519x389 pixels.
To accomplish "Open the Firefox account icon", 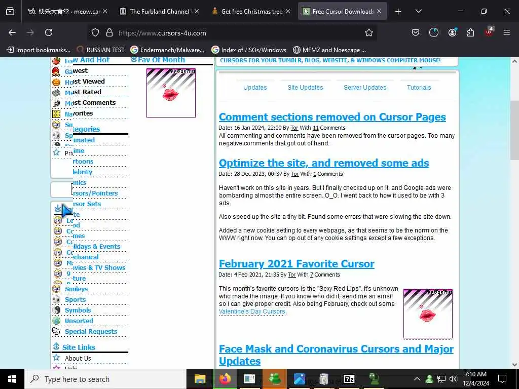I will [x=452, y=32].
